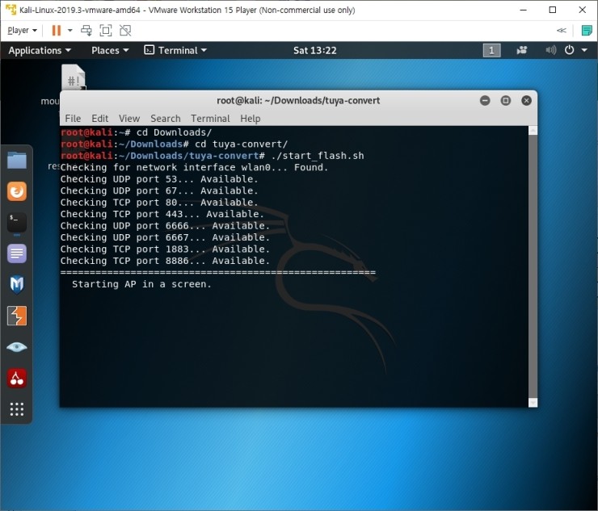This screenshot has width=598, height=511.
Task: Click 'Starting AP in a screen.' line
Action: tap(141, 284)
